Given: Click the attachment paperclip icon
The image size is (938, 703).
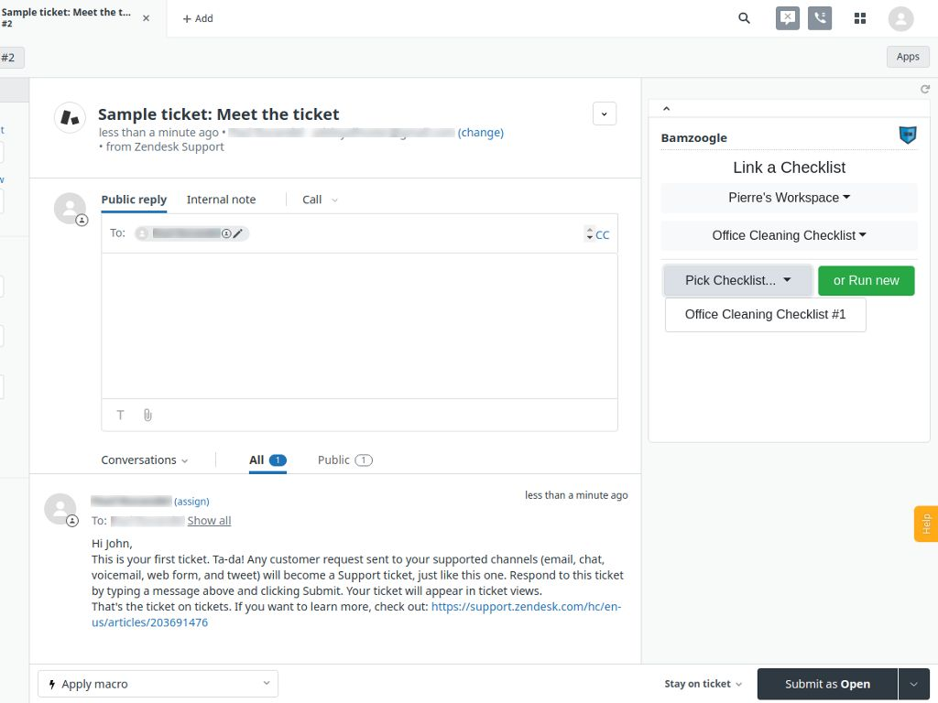Looking at the screenshot, I should pos(147,415).
